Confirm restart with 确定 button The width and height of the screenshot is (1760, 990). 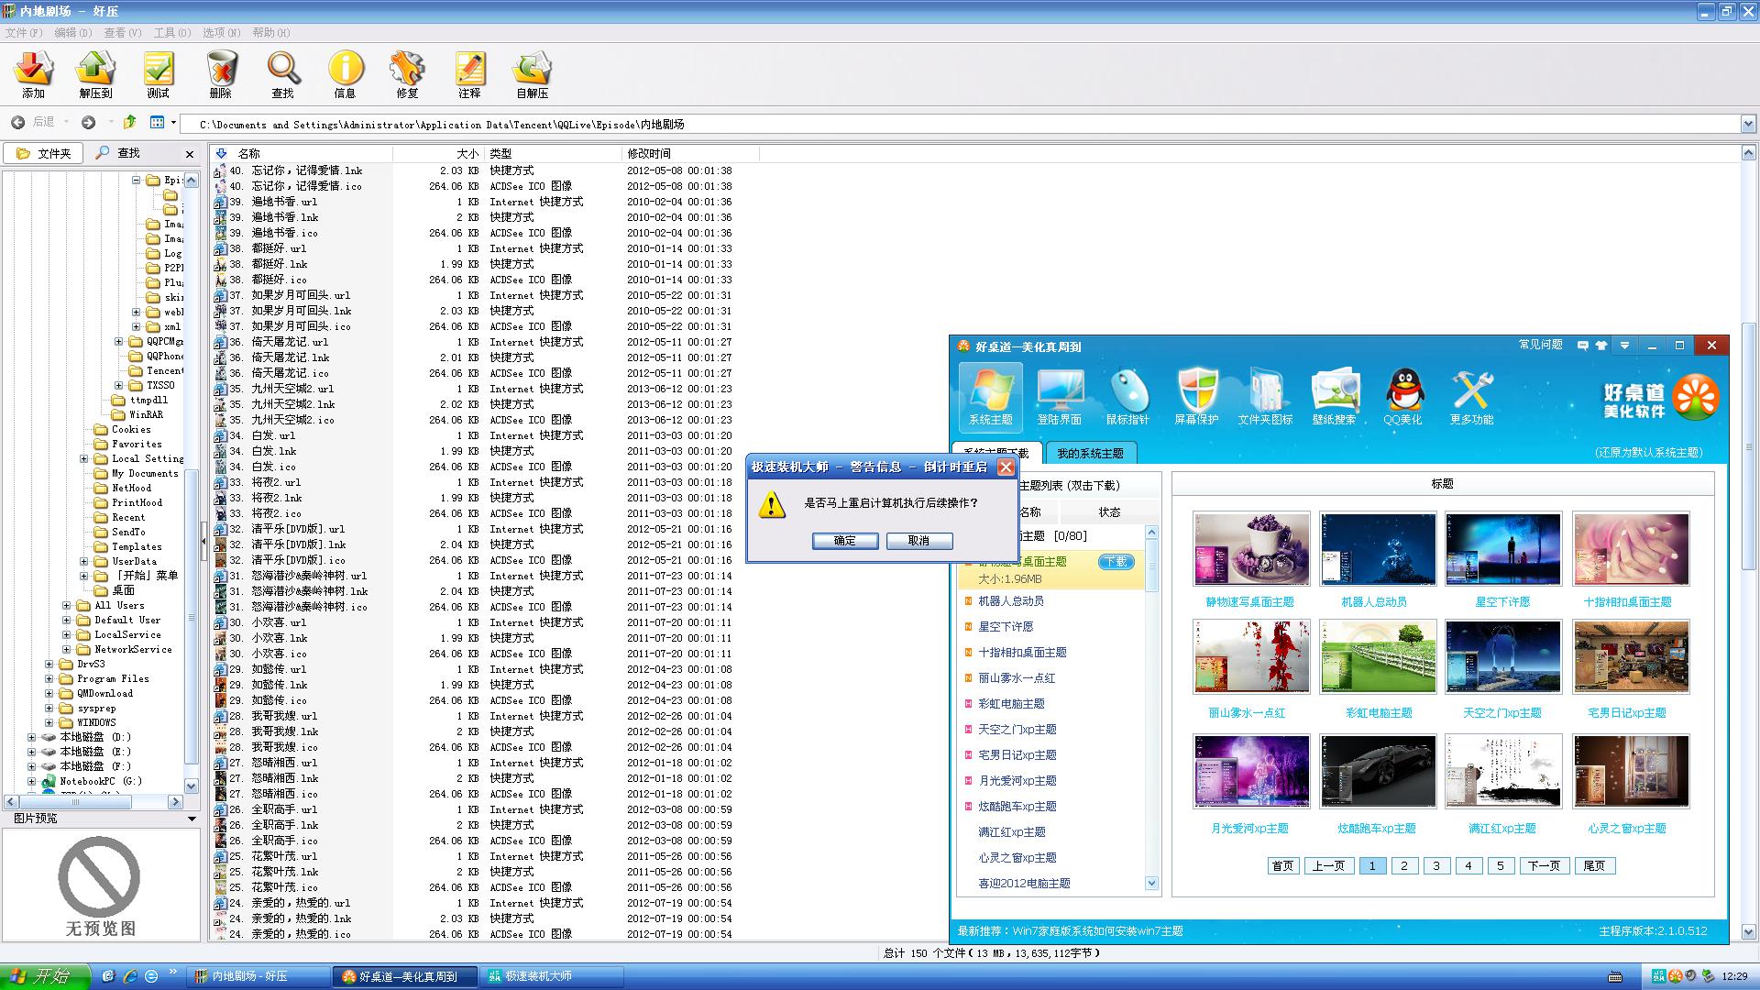point(844,541)
